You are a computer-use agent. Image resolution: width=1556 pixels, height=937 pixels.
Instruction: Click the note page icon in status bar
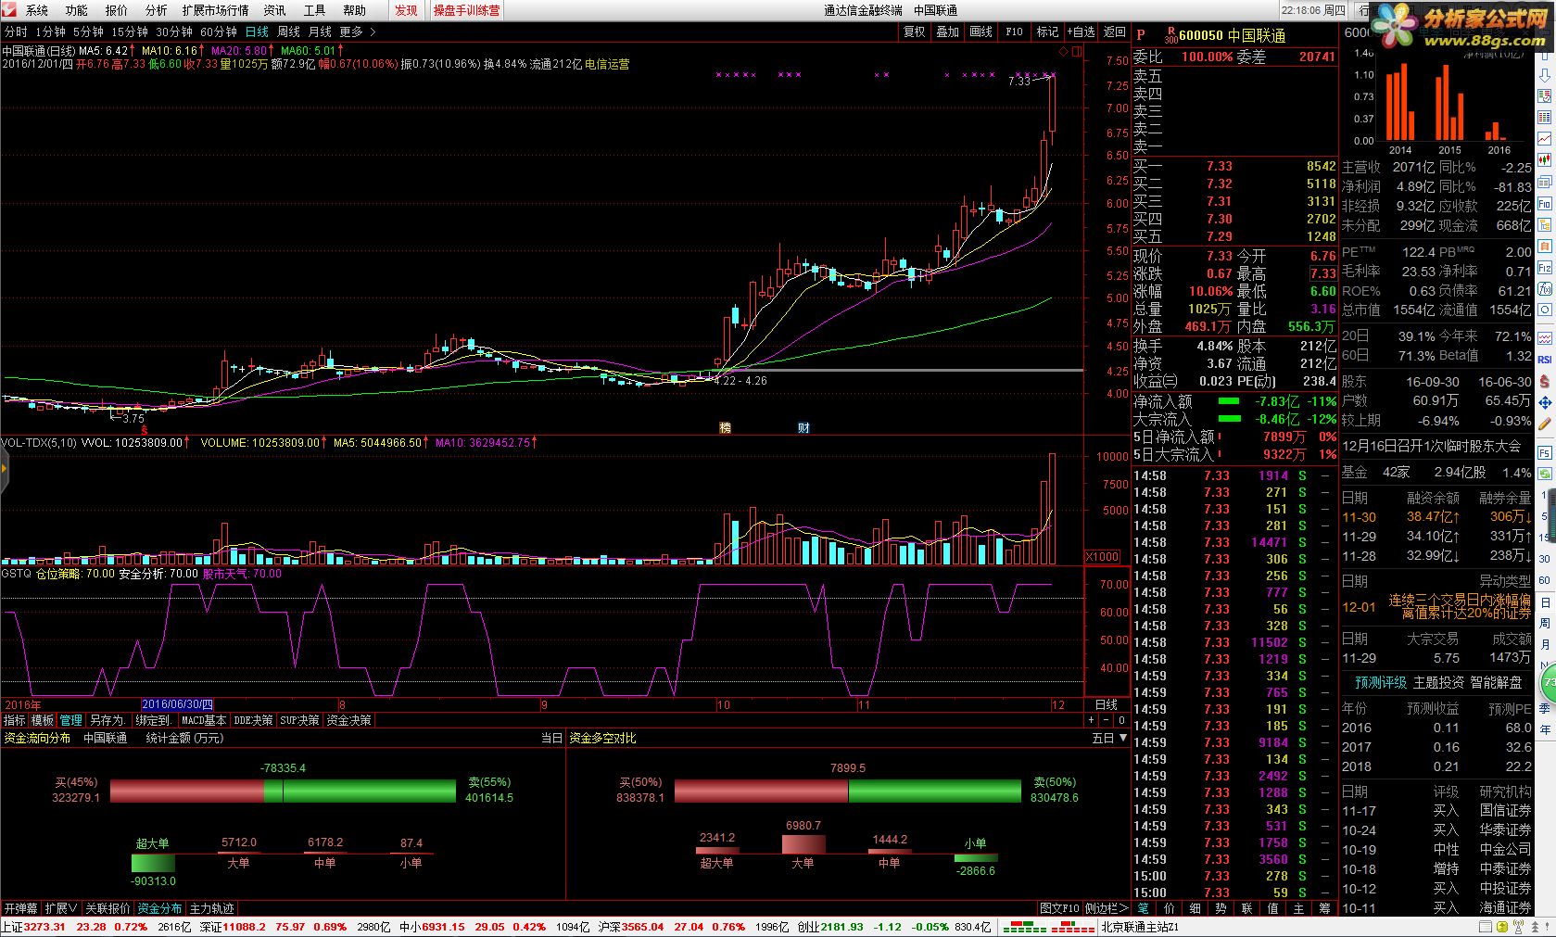click(x=1486, y=926)
